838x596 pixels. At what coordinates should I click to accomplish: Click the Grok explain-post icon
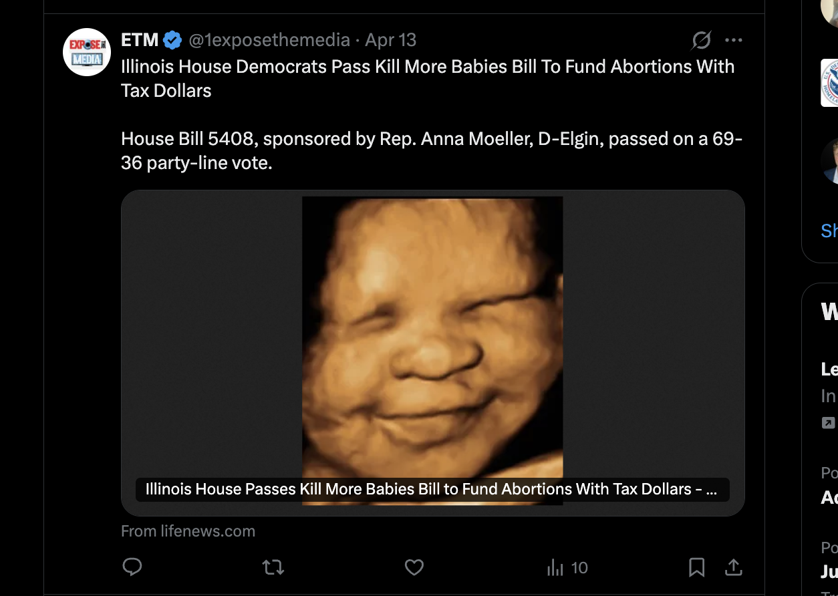coord(701,41)
